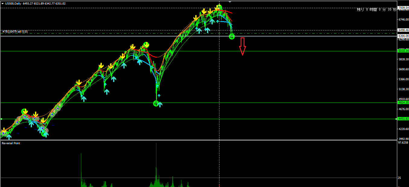The image size is (409, 187).
Task: Select the #78116479 sell 0.01 order label
Action: [15, 31]
